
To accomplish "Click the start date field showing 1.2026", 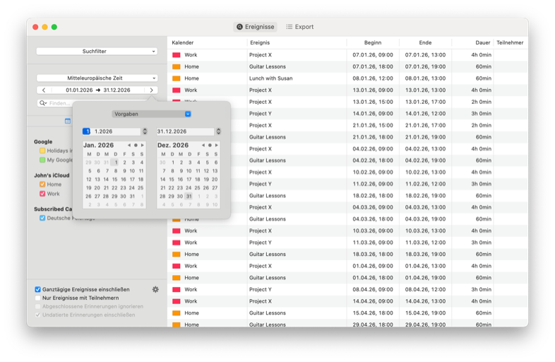I will (x=116, y=132).
